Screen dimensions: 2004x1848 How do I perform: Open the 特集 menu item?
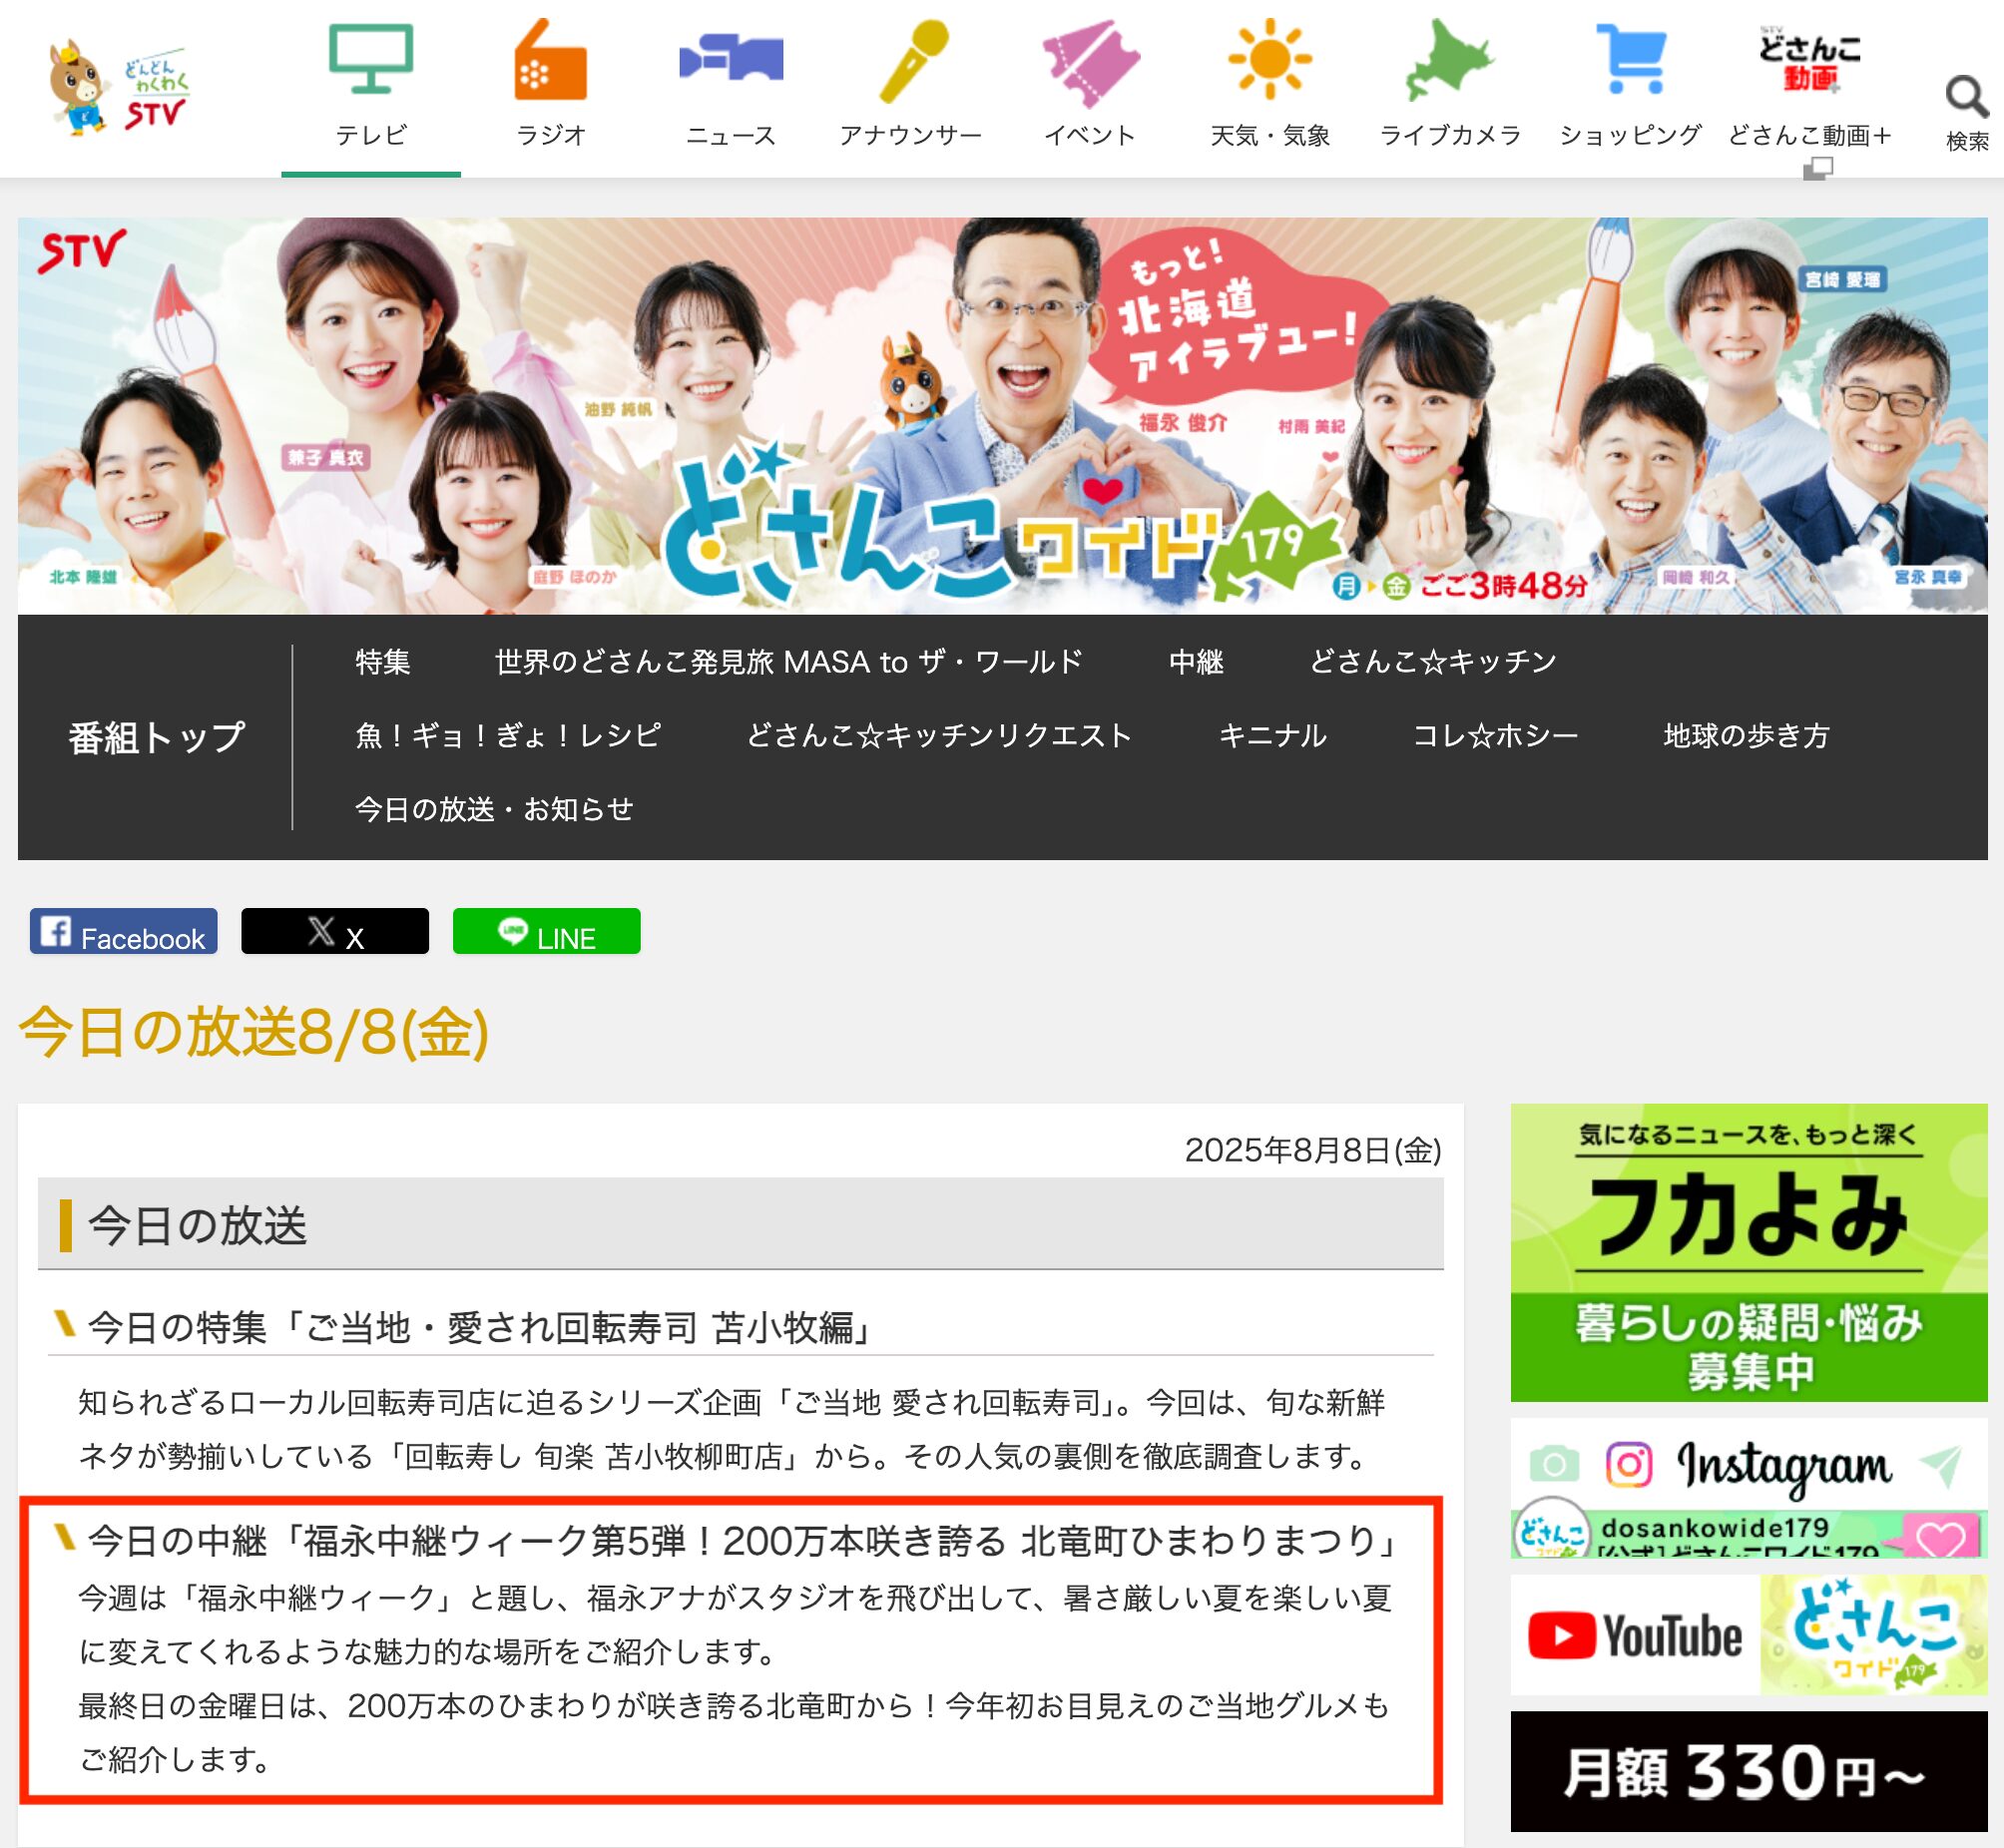tap(383, 662)
